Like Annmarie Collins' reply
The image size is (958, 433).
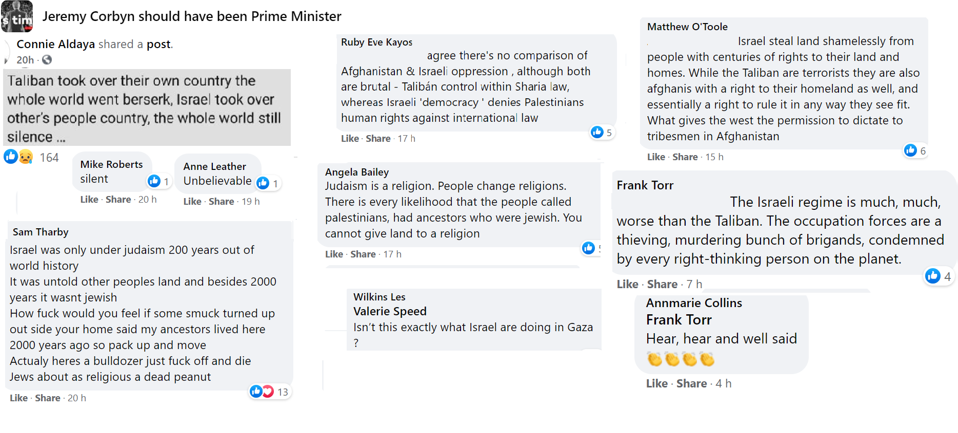pyautogui.click(x=656, y=383)
